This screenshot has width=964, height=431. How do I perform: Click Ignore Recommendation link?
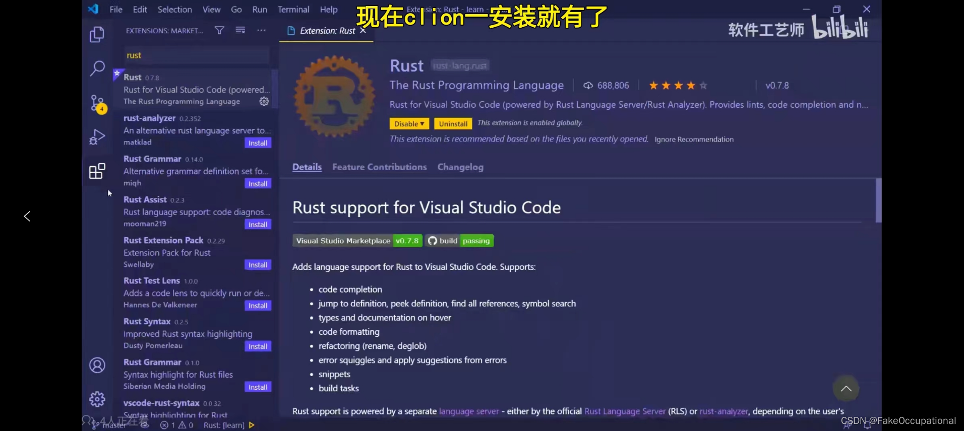pos(694,139)
